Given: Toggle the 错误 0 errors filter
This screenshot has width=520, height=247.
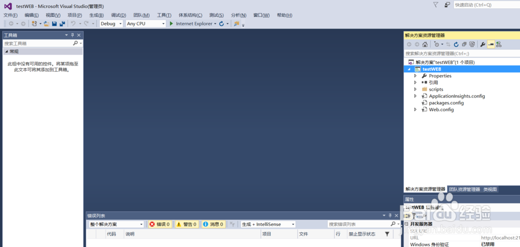Looking at the screenshot, I should pyautogui.click(x=160, y=224).
